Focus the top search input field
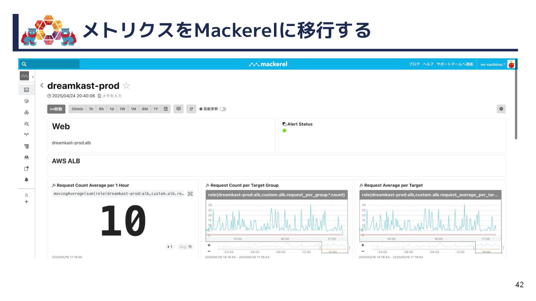The width and height of the screenshot is (536, 301). 50,64
